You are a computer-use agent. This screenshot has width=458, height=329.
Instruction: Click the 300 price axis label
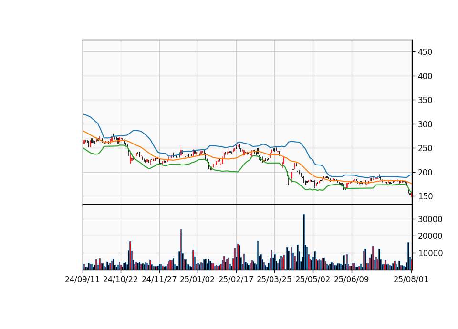(425, 124)
